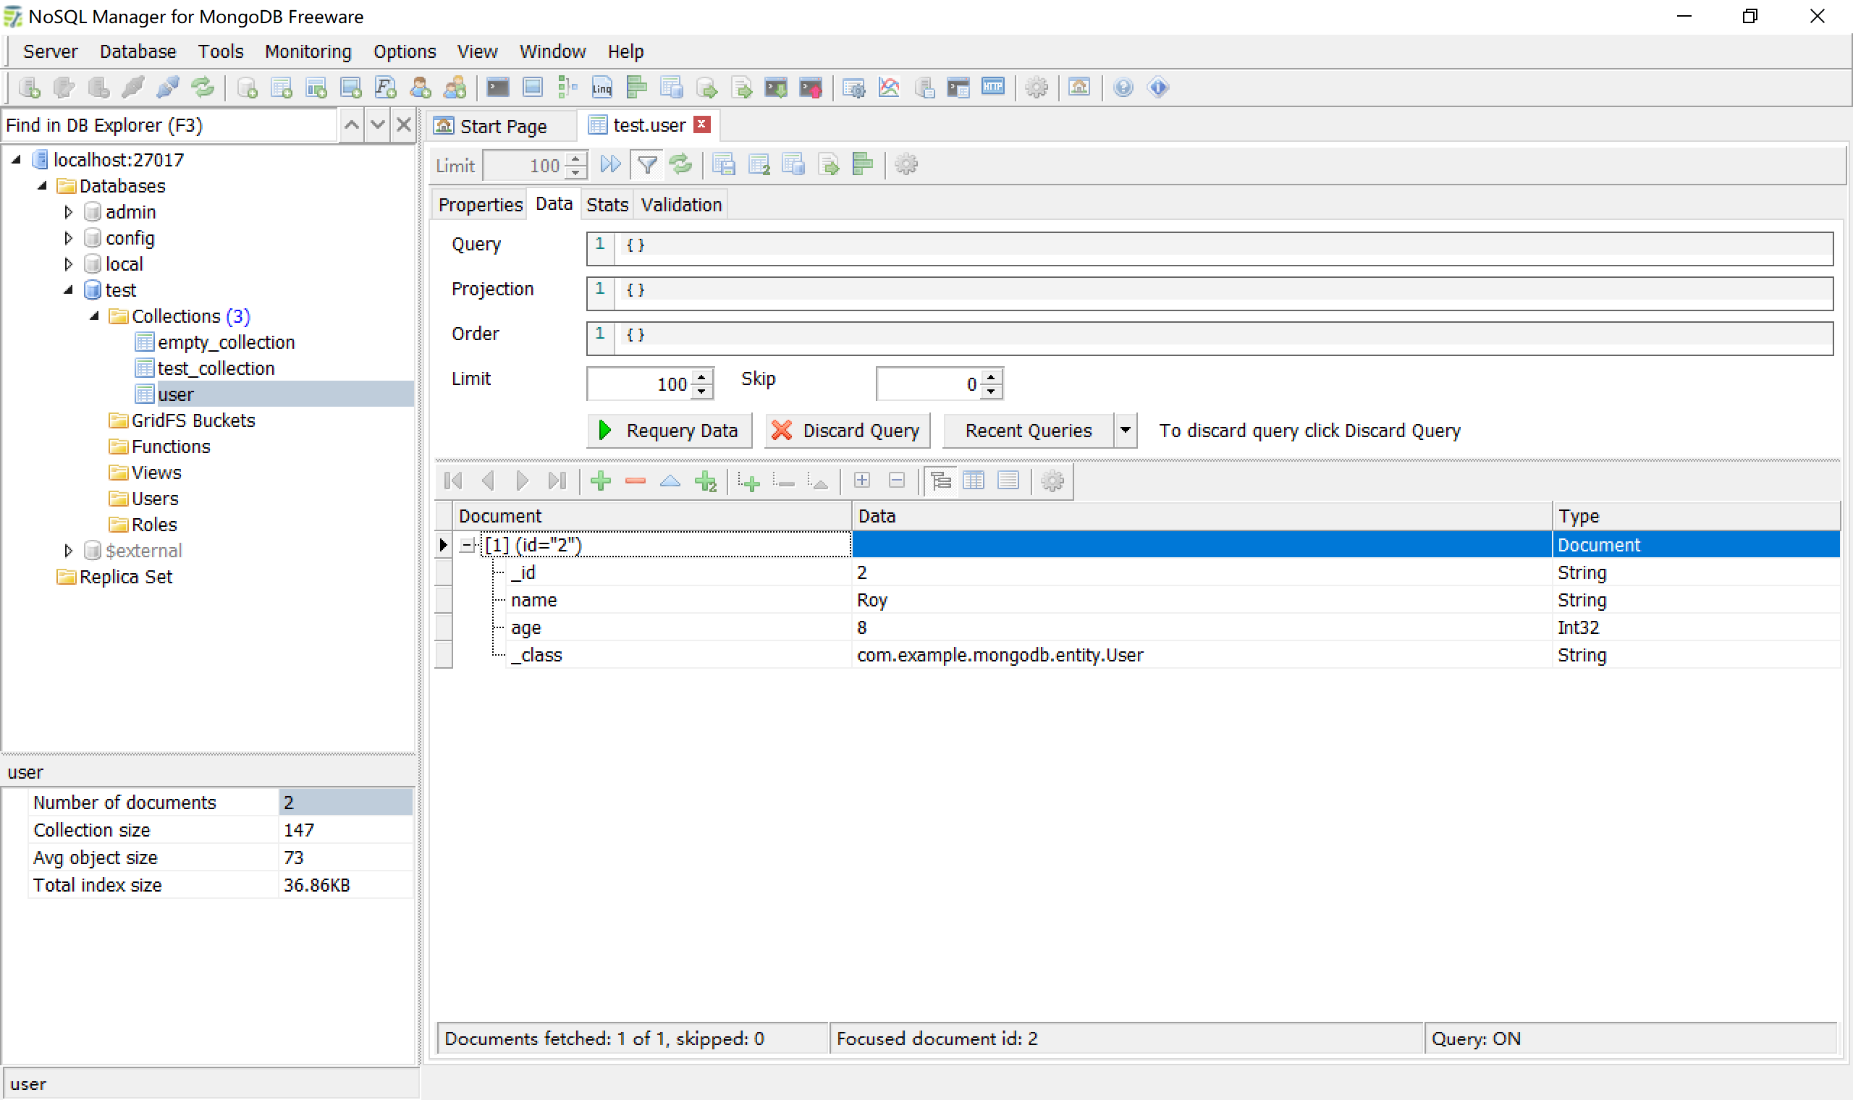This screenshot has height=1100, width=1853.
Task: Switch to the Stats tab
Action: [x=607, y=205]
